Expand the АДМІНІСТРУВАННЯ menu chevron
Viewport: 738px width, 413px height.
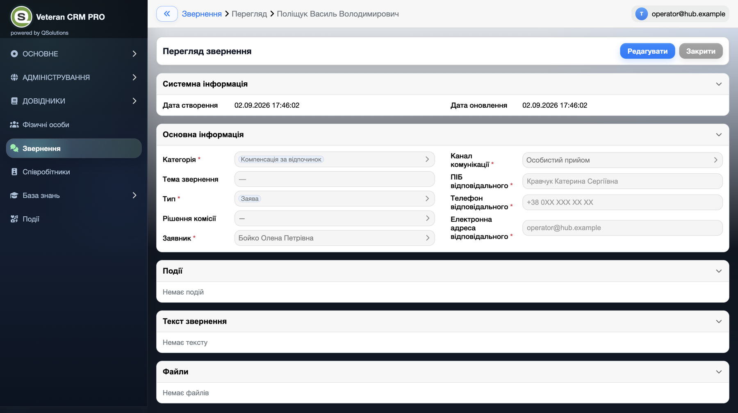click(x=134, y=77)
